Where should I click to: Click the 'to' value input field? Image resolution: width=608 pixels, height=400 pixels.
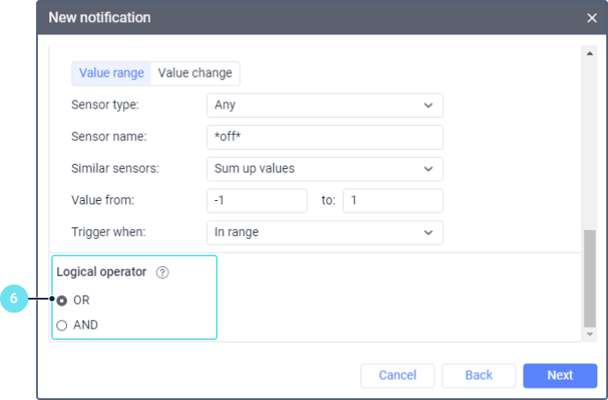(x=392, y=201)
